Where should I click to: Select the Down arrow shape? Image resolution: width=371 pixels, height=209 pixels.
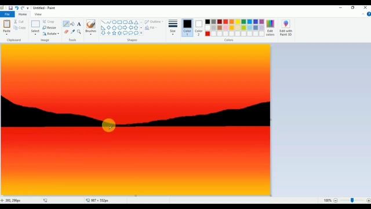[x=103, y=33]
